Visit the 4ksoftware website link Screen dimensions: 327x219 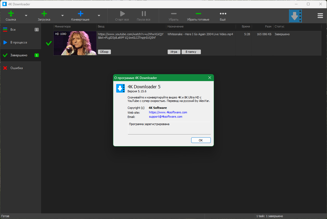point(168,112)
